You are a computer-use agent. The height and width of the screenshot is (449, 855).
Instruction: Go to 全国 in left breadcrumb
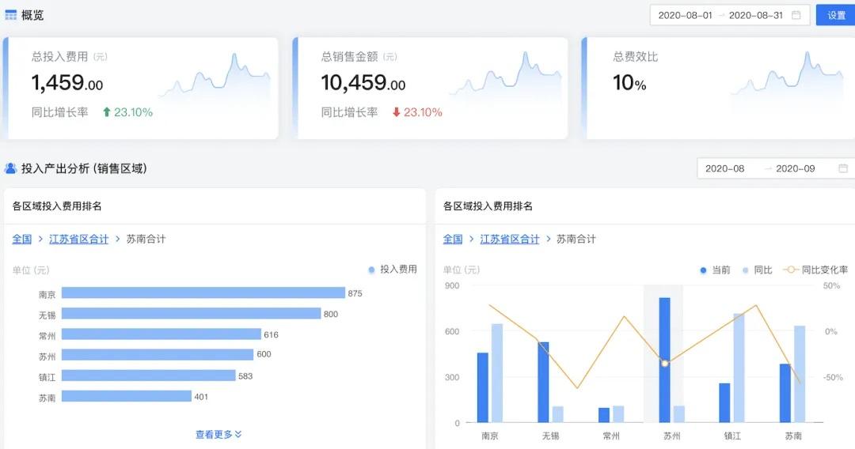pyautogui.click(x=21, y=239)
